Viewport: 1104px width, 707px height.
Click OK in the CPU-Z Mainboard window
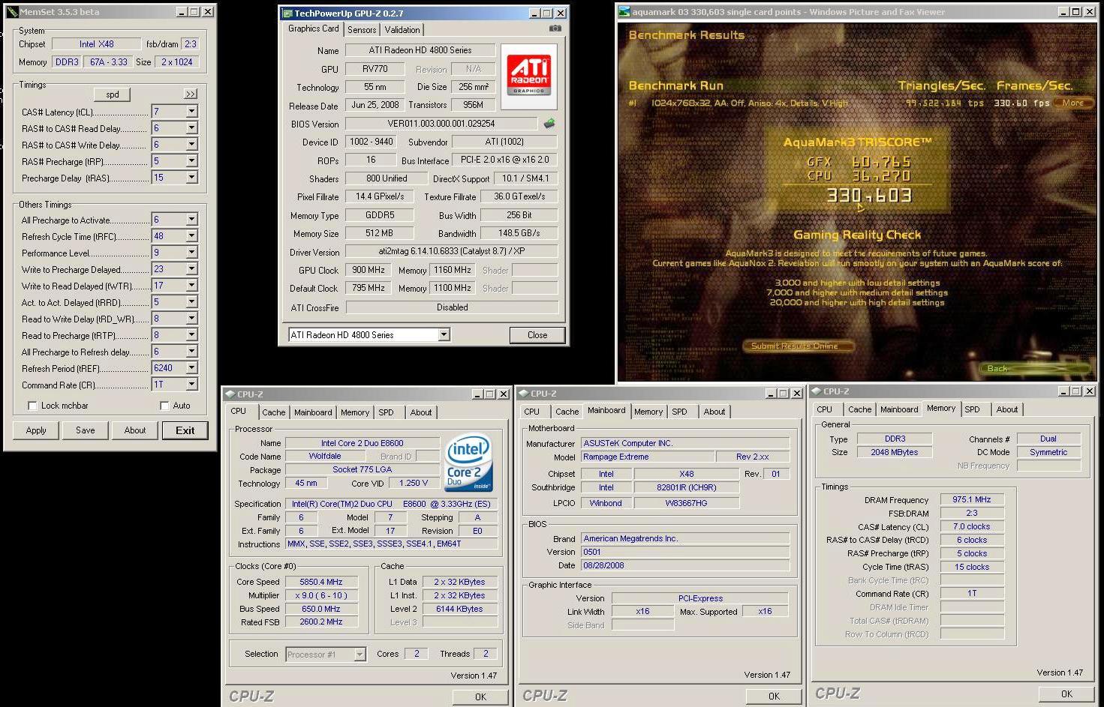coord(774,696)
